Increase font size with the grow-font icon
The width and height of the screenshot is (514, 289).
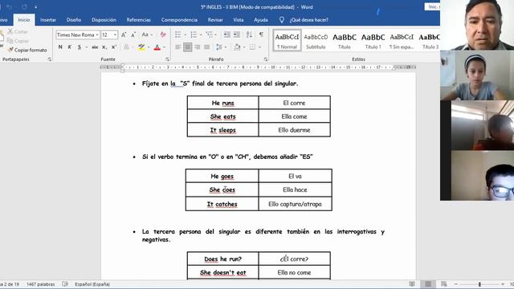coord(124,35)
